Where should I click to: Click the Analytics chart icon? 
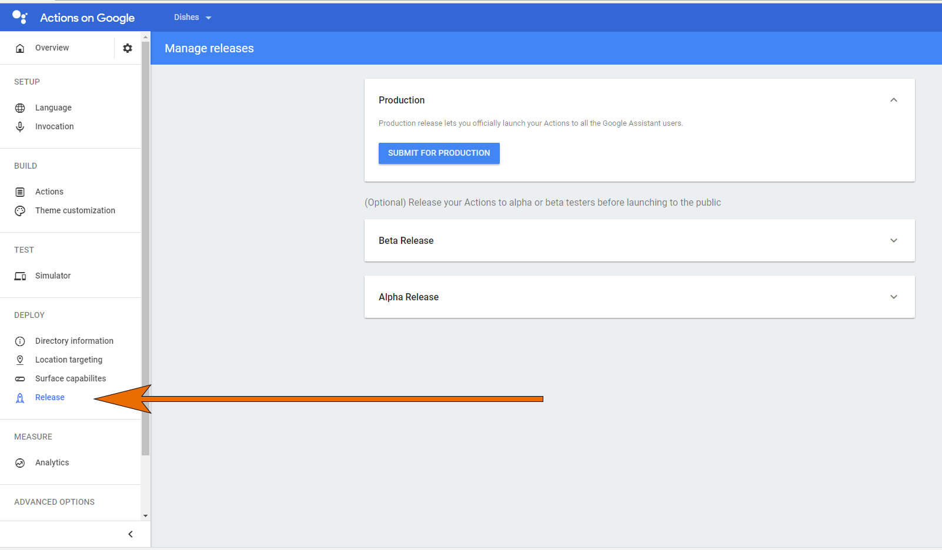coord(20,463)
